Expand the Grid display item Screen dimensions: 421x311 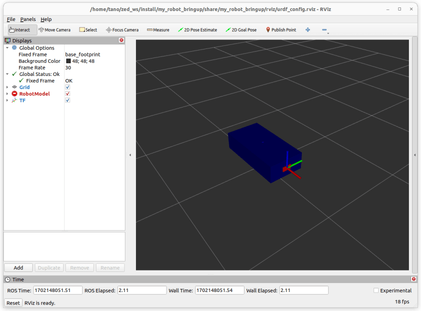click(7, 87)
